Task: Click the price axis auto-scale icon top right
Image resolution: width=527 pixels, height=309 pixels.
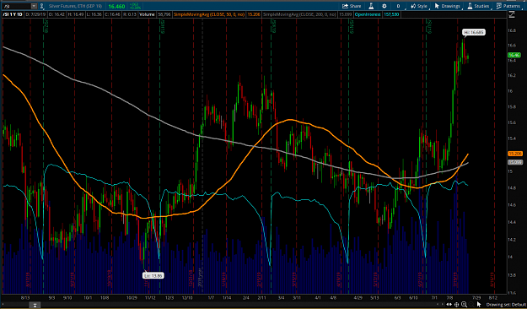Action: (x=512, y=14)
